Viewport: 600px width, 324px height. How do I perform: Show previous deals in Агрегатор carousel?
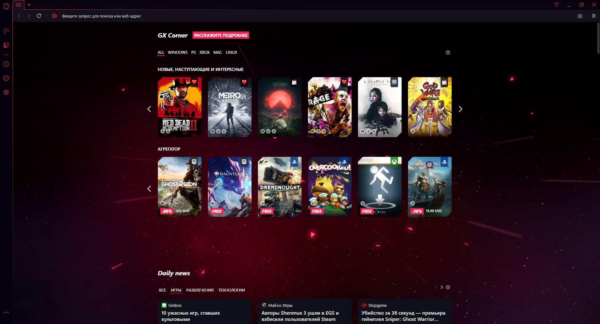pos(149,189)
